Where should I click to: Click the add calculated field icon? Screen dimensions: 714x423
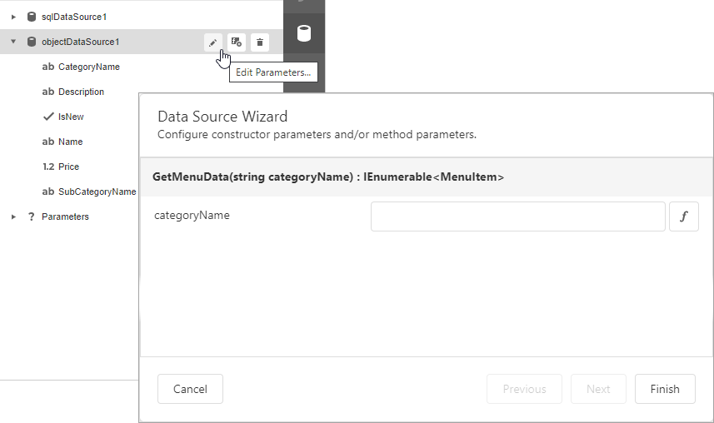237,42
